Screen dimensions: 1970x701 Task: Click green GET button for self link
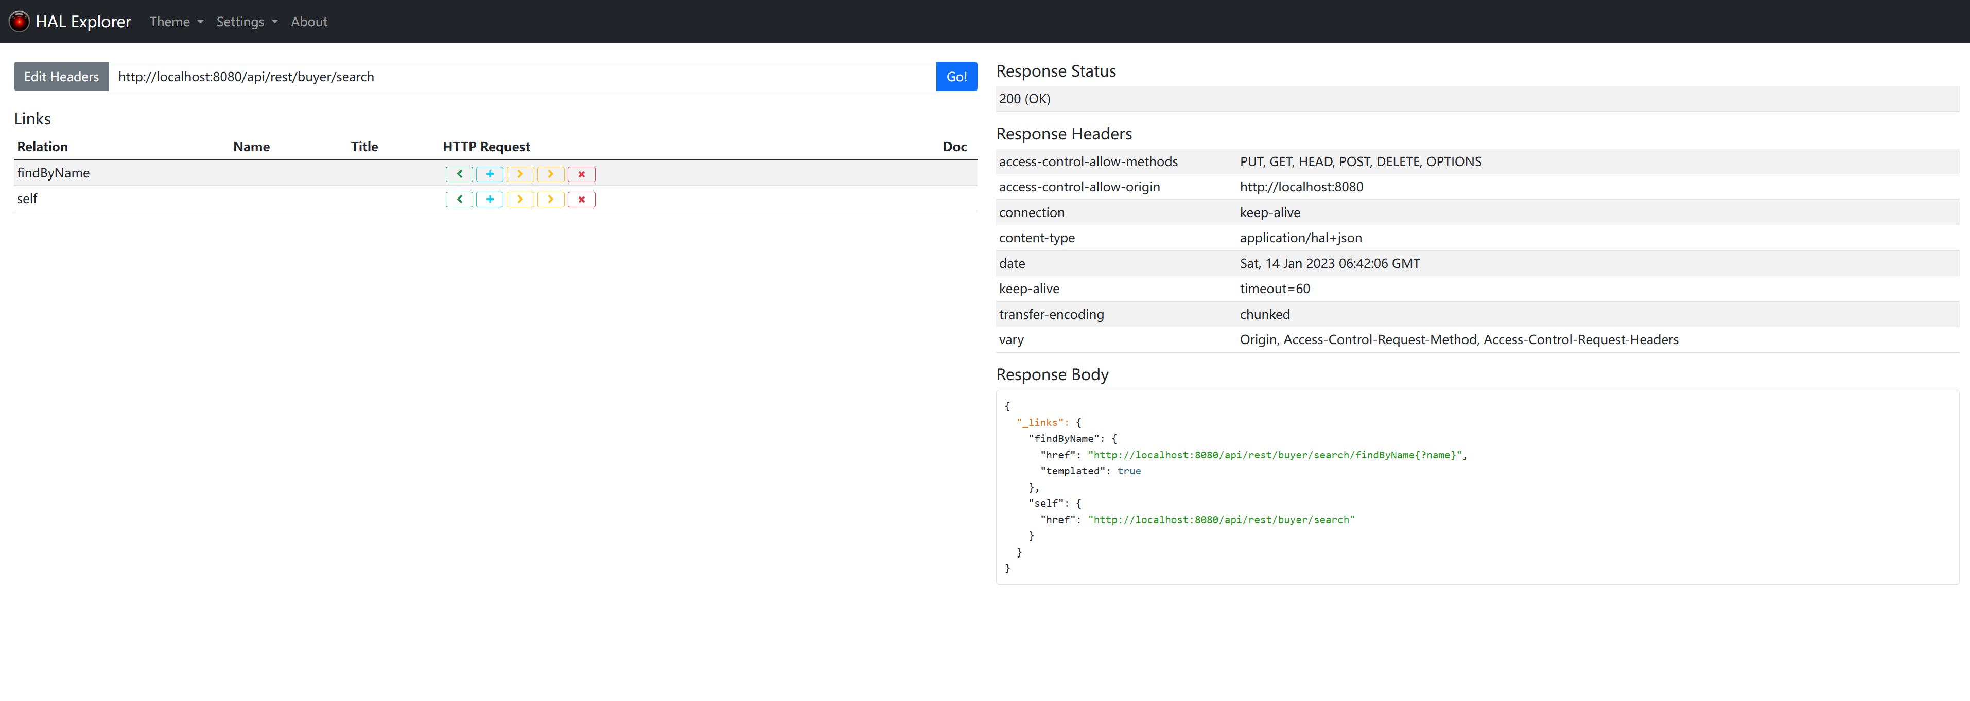(459, 200)
